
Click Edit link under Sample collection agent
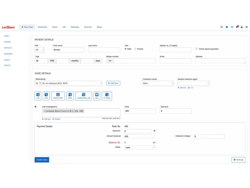coord(190,88)
